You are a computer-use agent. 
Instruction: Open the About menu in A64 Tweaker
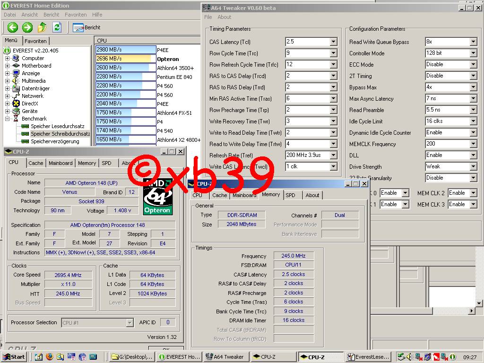[x=225, y=17]
